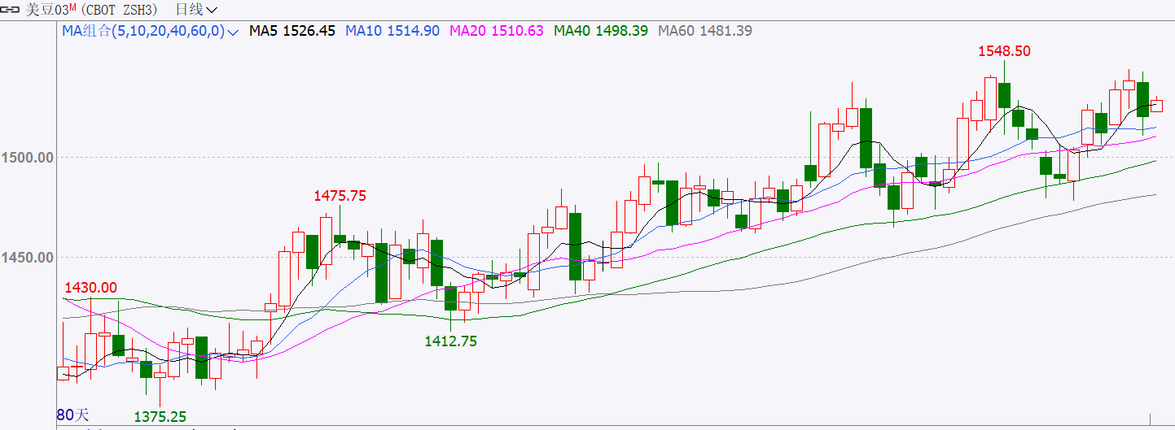1175x430 pixels.
Task: Select the MA20 1510.63 indicator value
Action: (x=497, y=31)
